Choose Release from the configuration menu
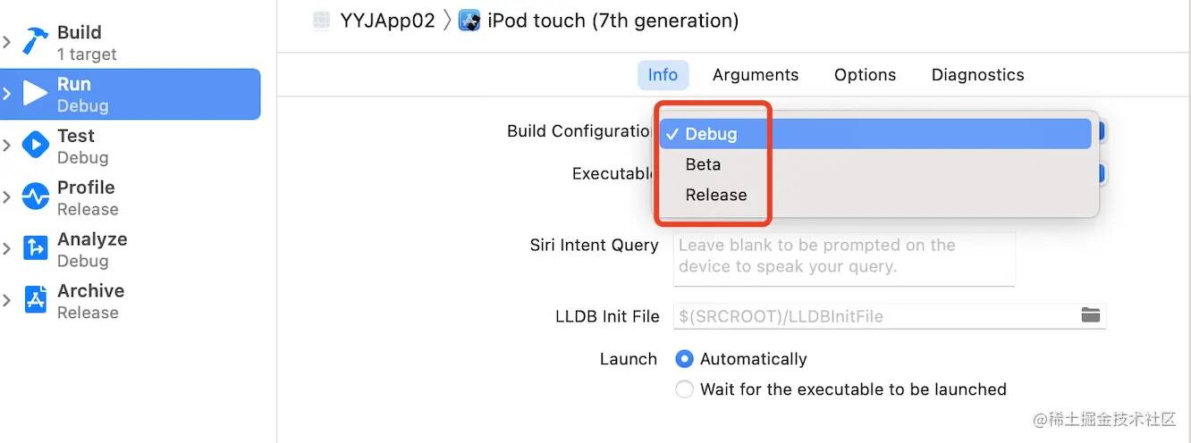 tap(716, 195)
